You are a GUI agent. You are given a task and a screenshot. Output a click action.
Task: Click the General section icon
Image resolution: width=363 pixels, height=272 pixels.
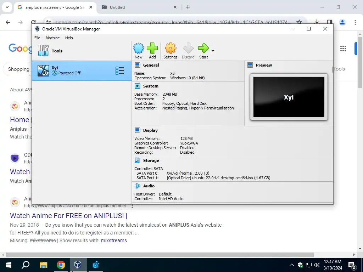137,65
